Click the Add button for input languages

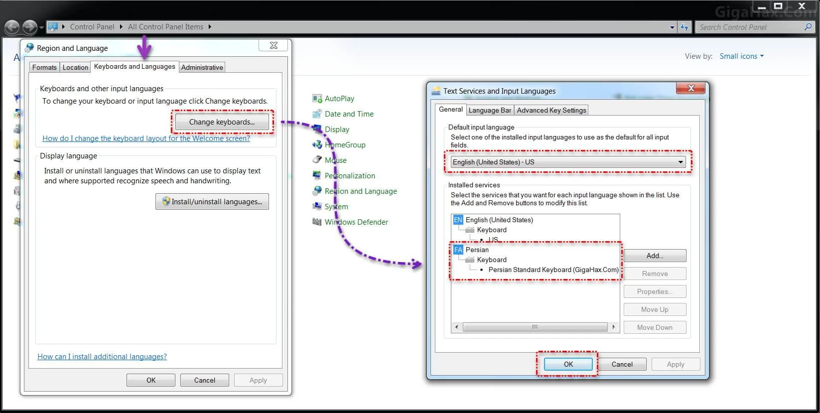pos(655,256)
